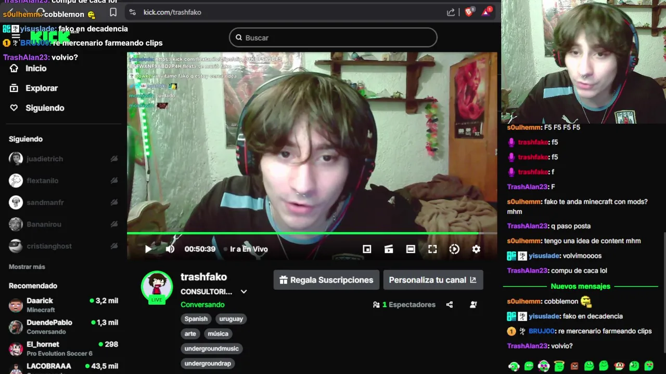
Task: Click yisuslade on the 'fako en decadencia' message
Action: (x=544, y=316)
